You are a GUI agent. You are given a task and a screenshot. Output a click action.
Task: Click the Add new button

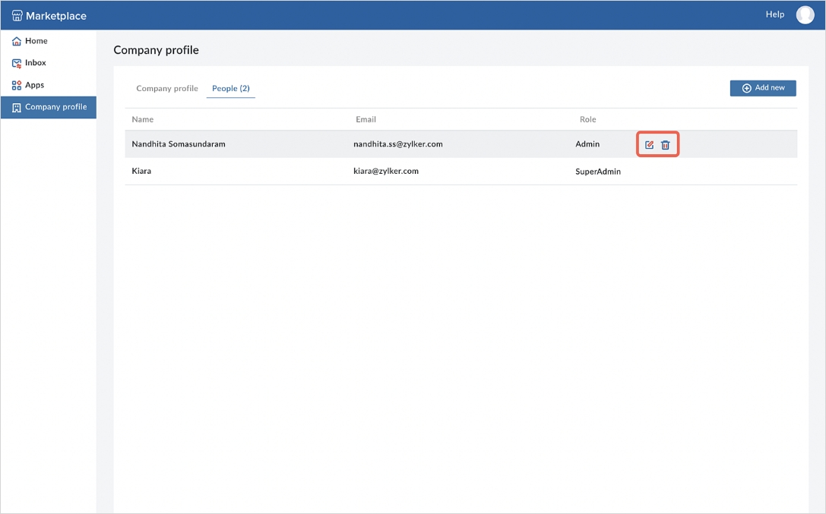click(763, 88)
